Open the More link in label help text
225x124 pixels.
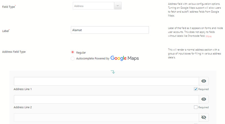208,36
